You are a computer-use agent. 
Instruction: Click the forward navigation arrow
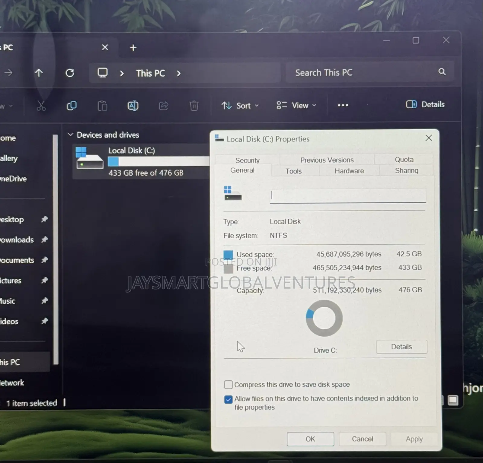click(x=8, y=72)
